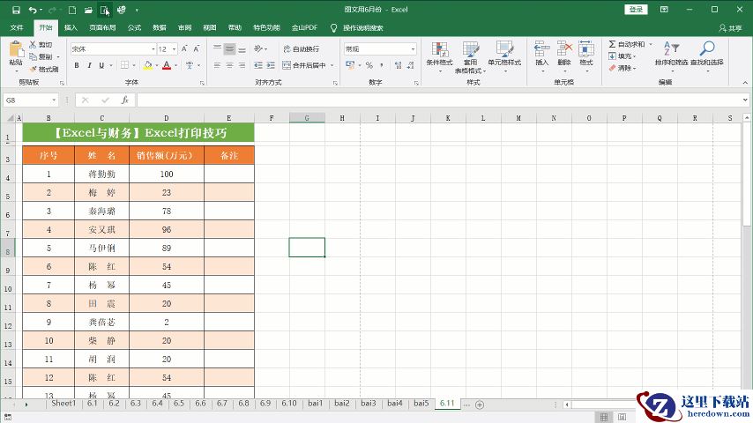Screen dimensions: 753x423
Task: Align text to bottom icon
Action: pyautogui.click(x=242, y=49)
